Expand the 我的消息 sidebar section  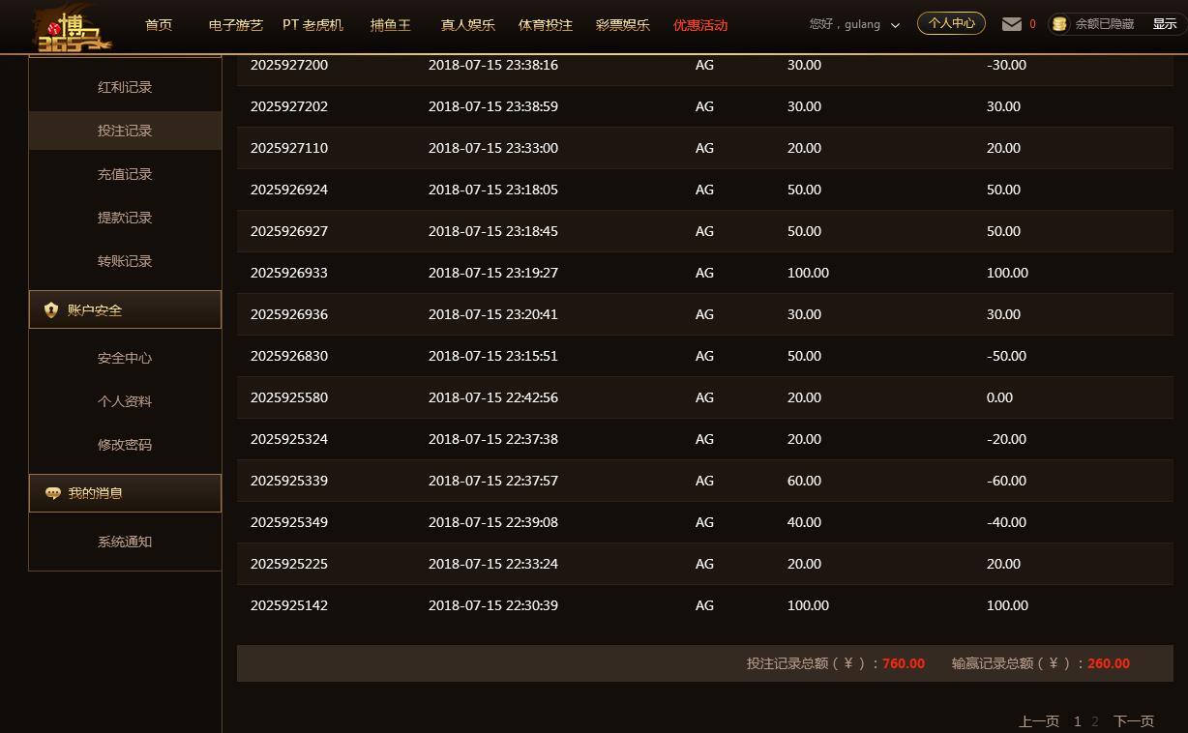tap(106, 493)
